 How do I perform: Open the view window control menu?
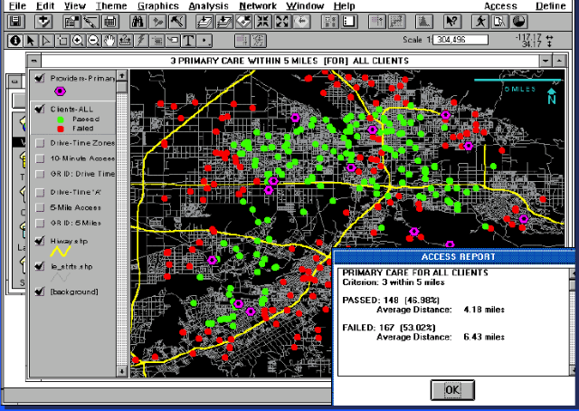34,61
